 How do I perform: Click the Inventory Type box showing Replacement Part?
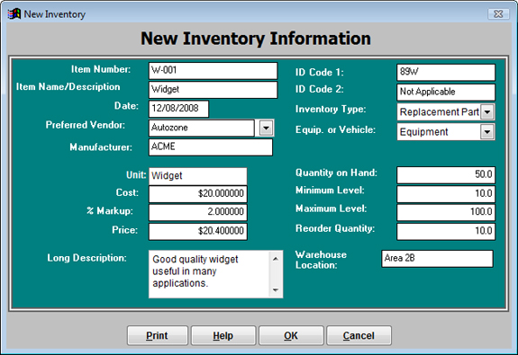click(x=439, y=112)
